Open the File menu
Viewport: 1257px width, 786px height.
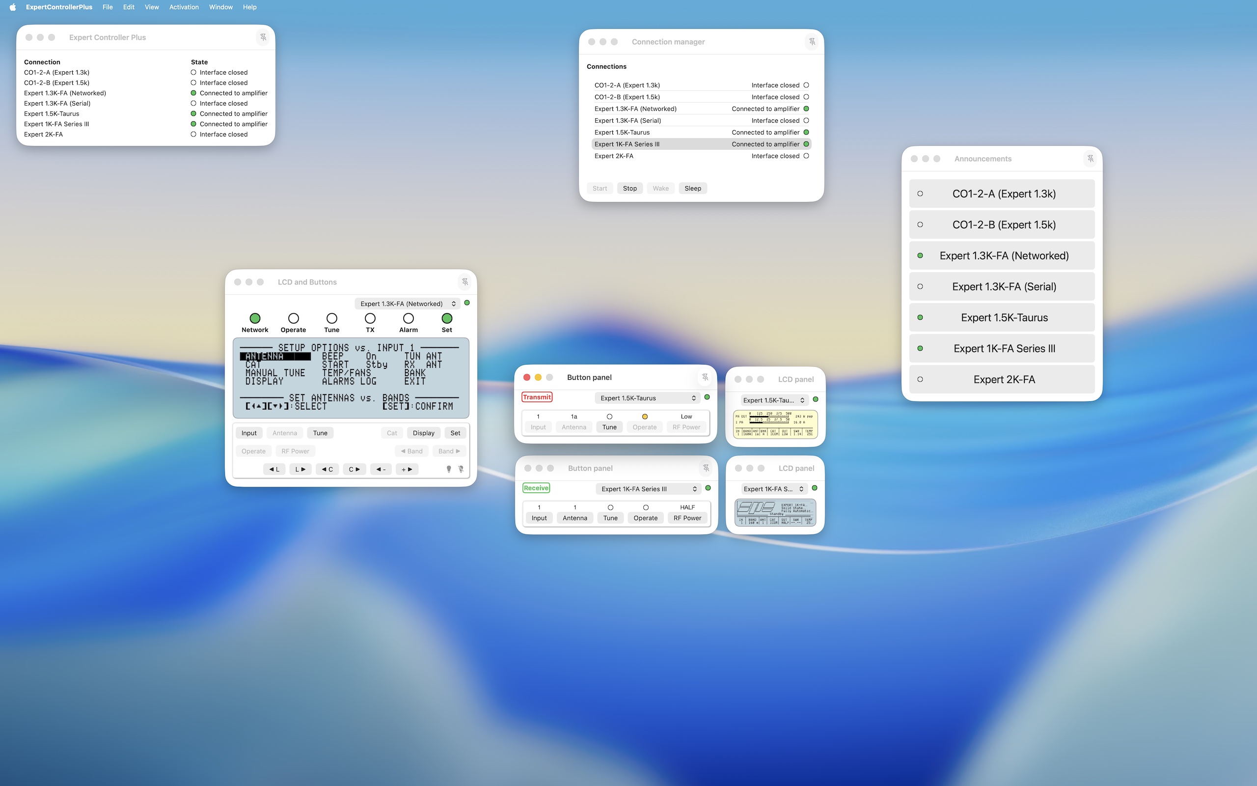[108, 7]
